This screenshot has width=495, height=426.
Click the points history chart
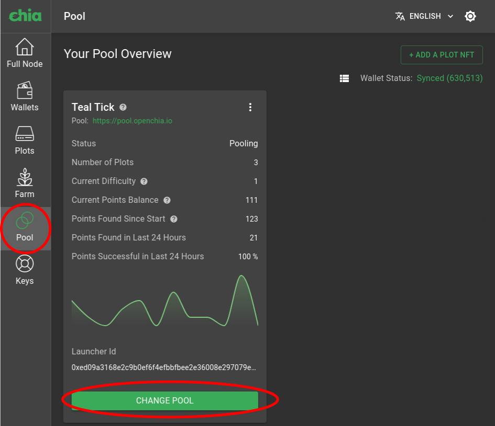pos(165,301)
